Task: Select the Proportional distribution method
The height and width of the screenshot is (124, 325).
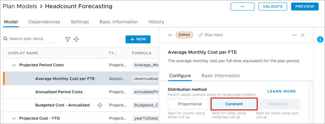Action: (190, 104)
